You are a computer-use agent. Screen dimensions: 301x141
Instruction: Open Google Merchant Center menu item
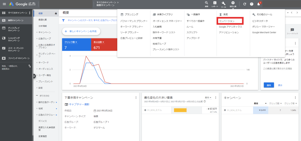click(264, 33)
